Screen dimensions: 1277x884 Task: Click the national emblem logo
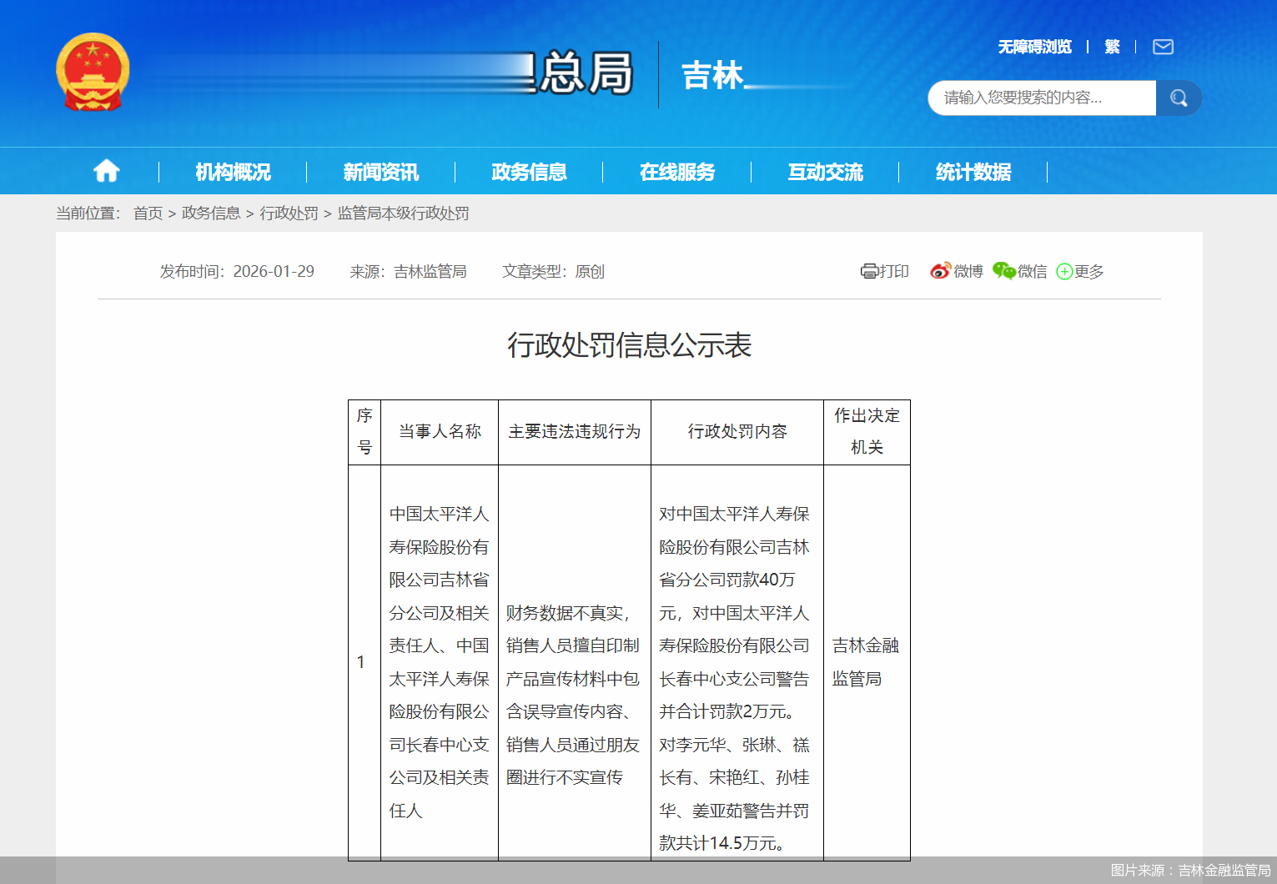[93, 73]
